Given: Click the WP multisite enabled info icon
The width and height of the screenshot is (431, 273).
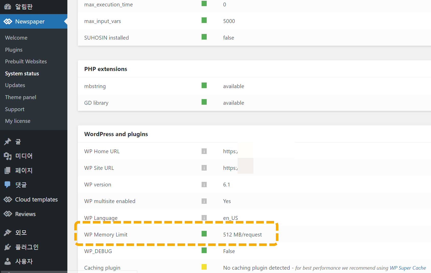Looking at the screenshot, I should point(204,201).
